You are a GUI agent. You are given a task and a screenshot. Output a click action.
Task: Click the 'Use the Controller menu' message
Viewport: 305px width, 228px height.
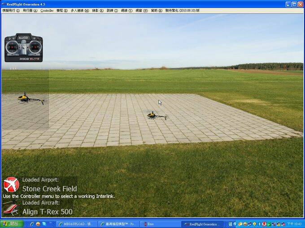pyautogui.click(x=59, y=196)
